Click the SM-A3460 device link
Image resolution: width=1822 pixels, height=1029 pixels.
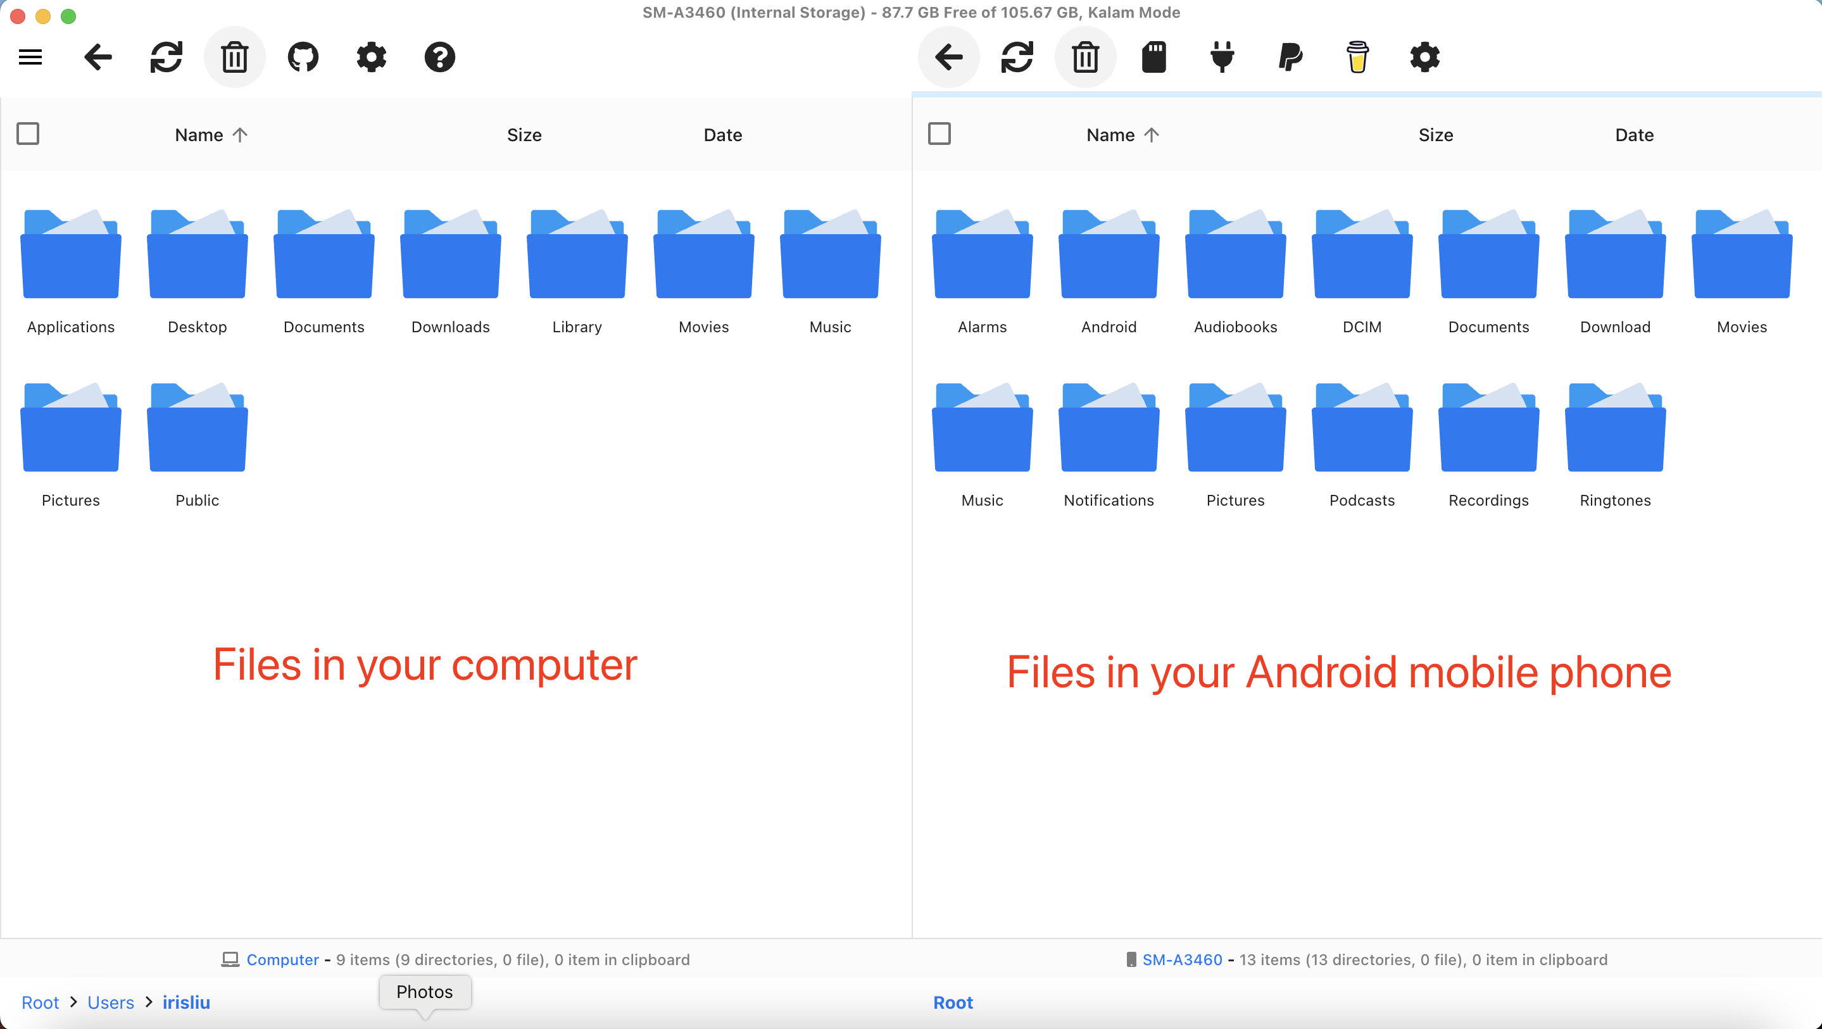[1182, 959]
